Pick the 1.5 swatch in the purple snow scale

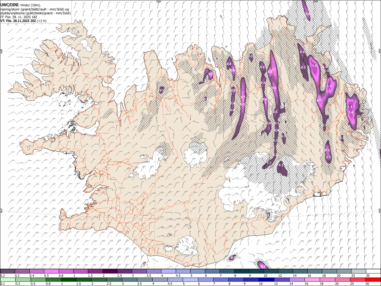click(95, 271)
